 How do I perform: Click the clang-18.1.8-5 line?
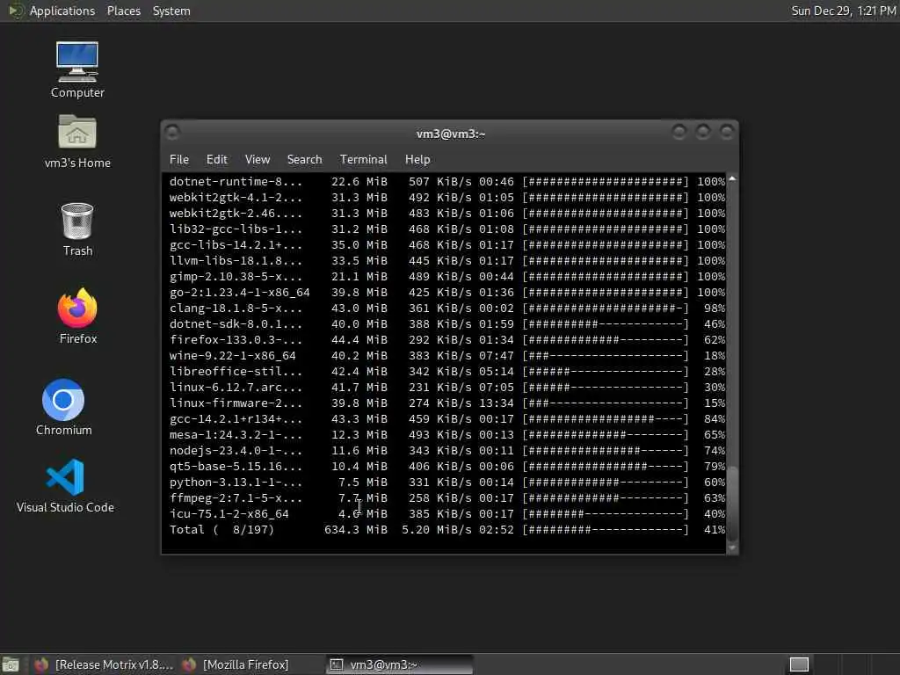click(447, 308)
